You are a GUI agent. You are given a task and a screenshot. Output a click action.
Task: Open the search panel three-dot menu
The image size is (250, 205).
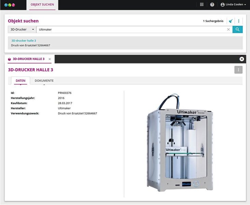point(238,21)
